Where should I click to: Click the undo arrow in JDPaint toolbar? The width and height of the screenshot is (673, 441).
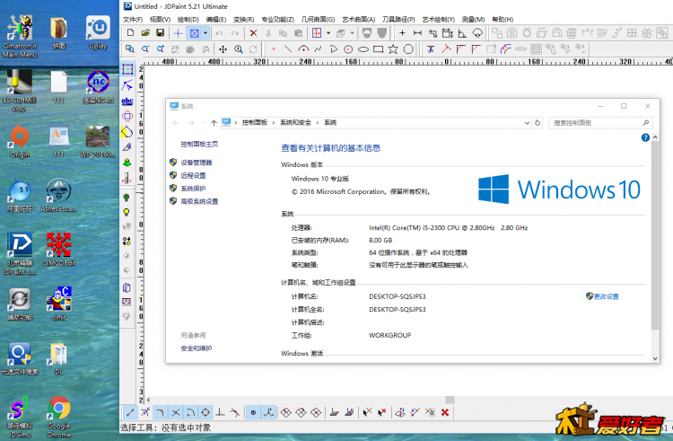point(219,33)
